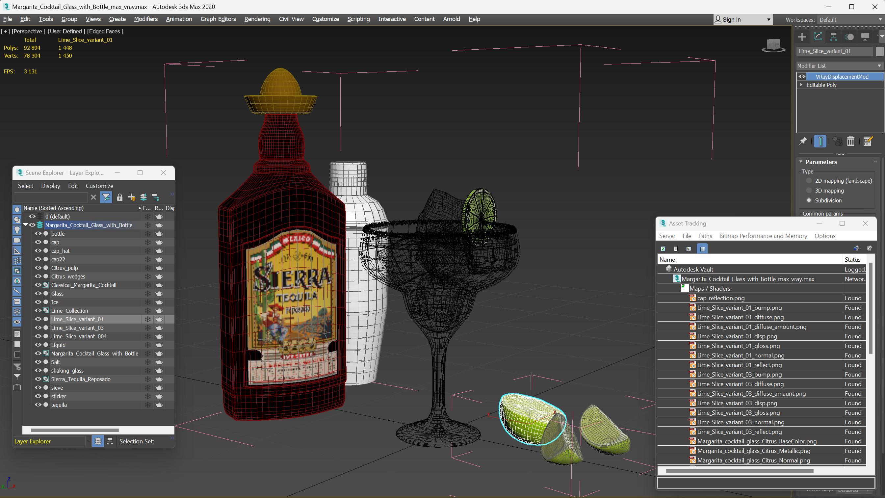
Task: Sort by Name column header in Scene Explorer
Action: 82,208
